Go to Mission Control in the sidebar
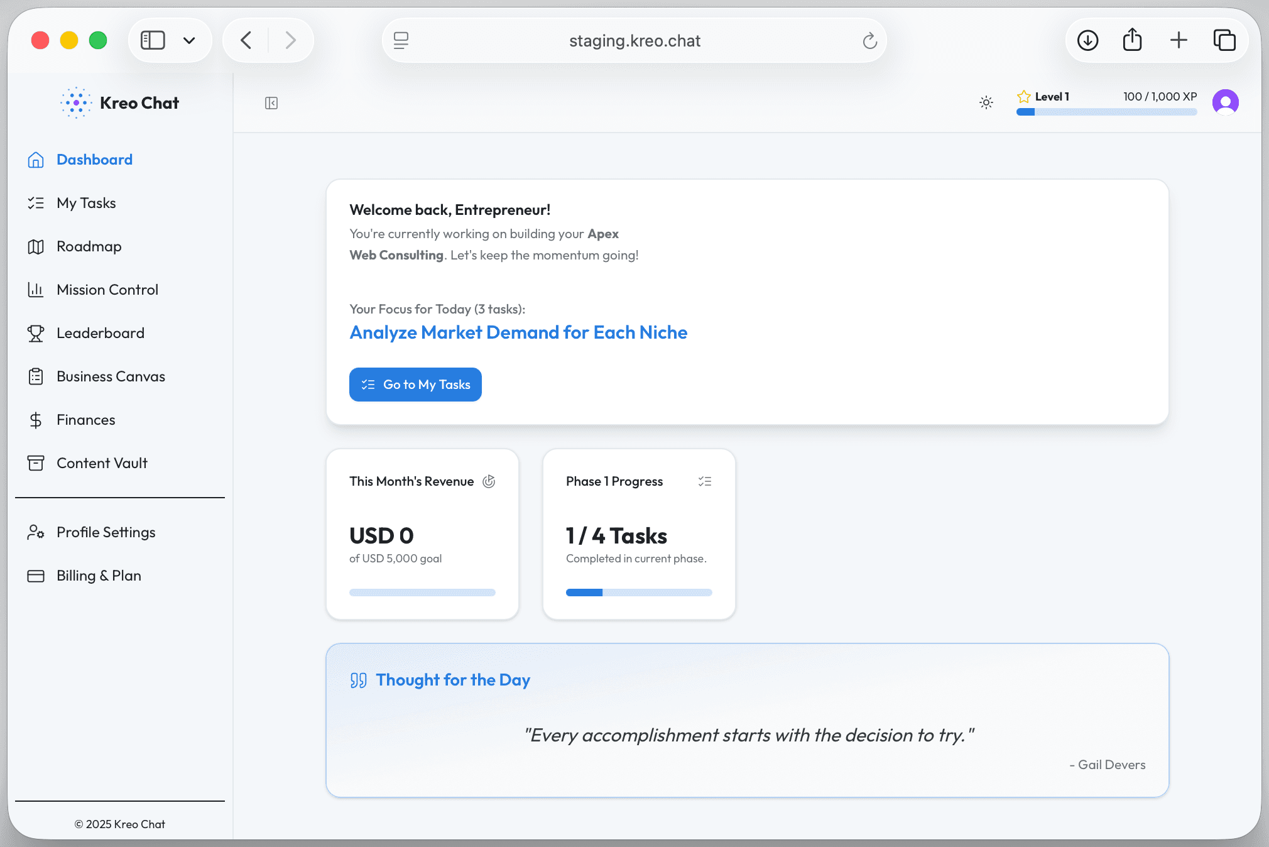Viewport: 1269px width, 847px height. [x=107, y=290]
